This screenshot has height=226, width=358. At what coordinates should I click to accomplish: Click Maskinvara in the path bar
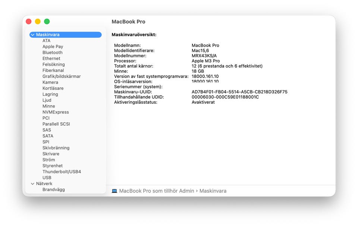[x=213, y=191]
